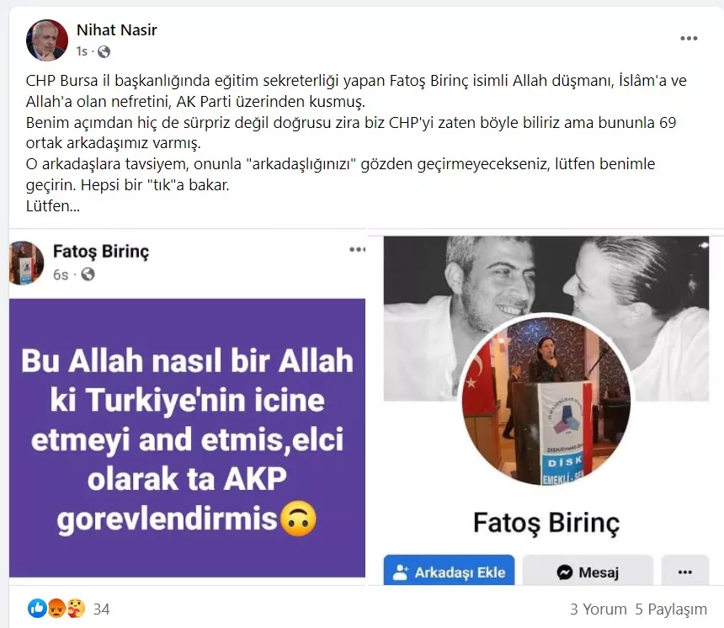Viewport: 724px width, 628px height.
Task: Click the Like reaction icon
Action: click(x=37, y=609)
